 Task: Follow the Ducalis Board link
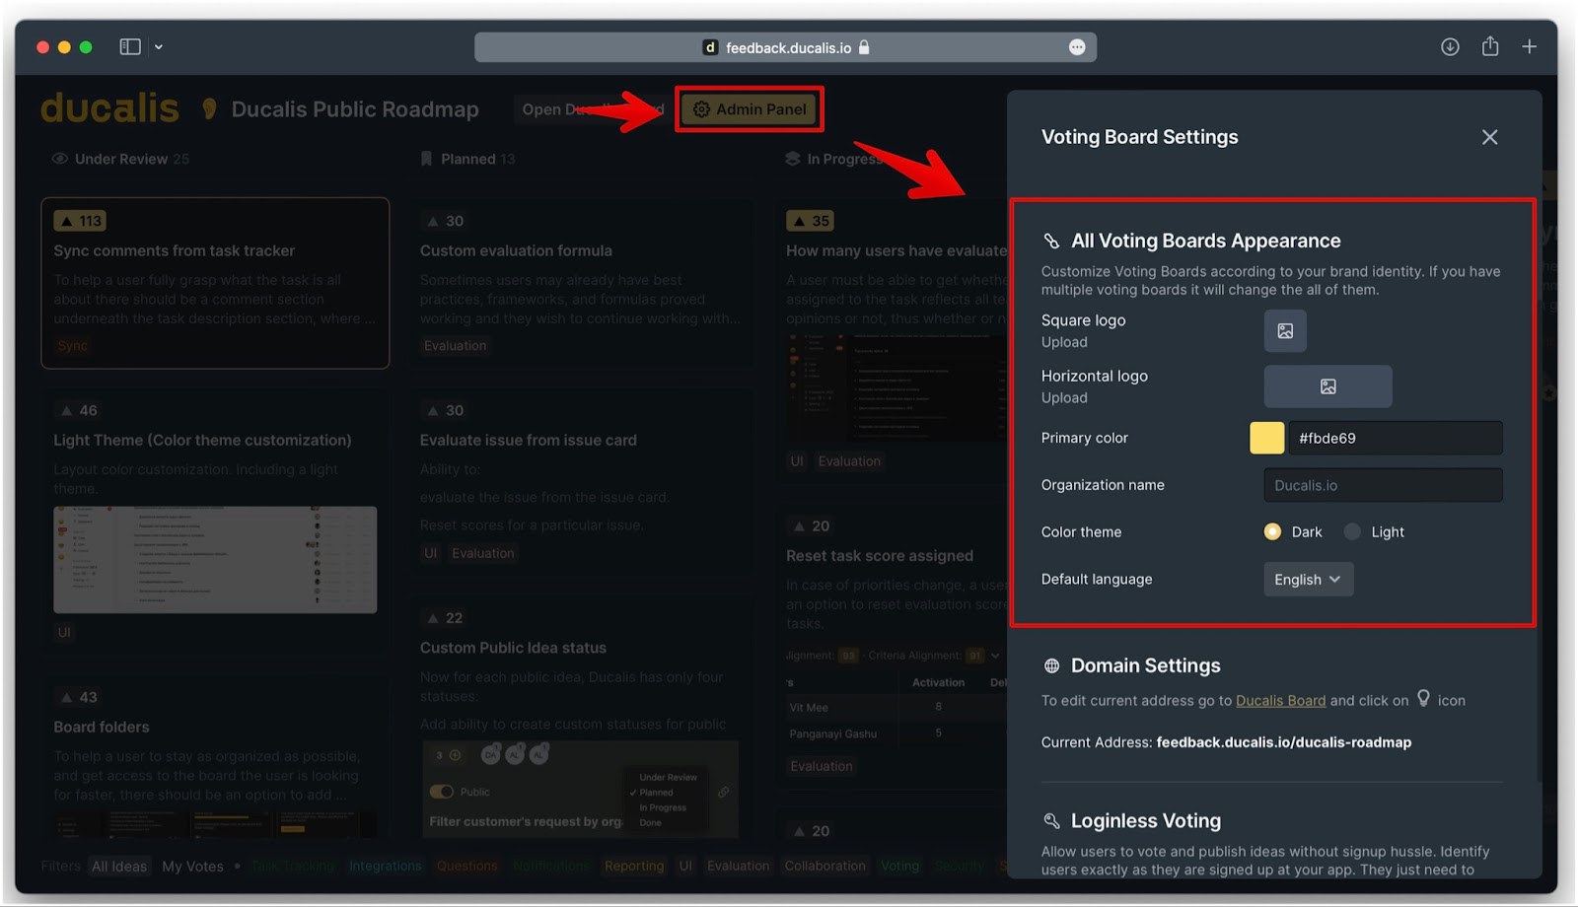click(x=1280, y=701)
